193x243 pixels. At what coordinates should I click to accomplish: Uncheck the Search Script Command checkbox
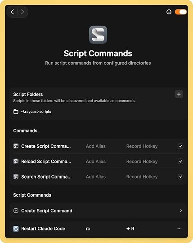(180, 177)
